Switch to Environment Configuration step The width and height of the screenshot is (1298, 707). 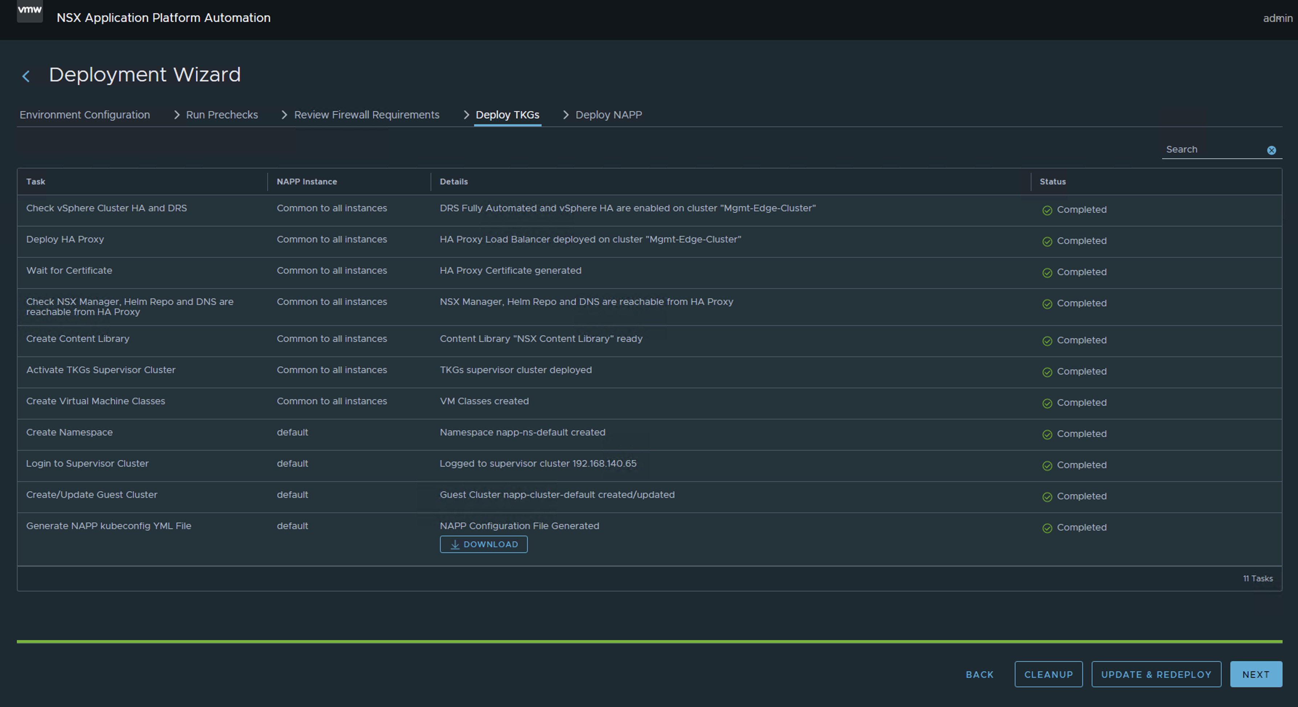coord(85,115)
